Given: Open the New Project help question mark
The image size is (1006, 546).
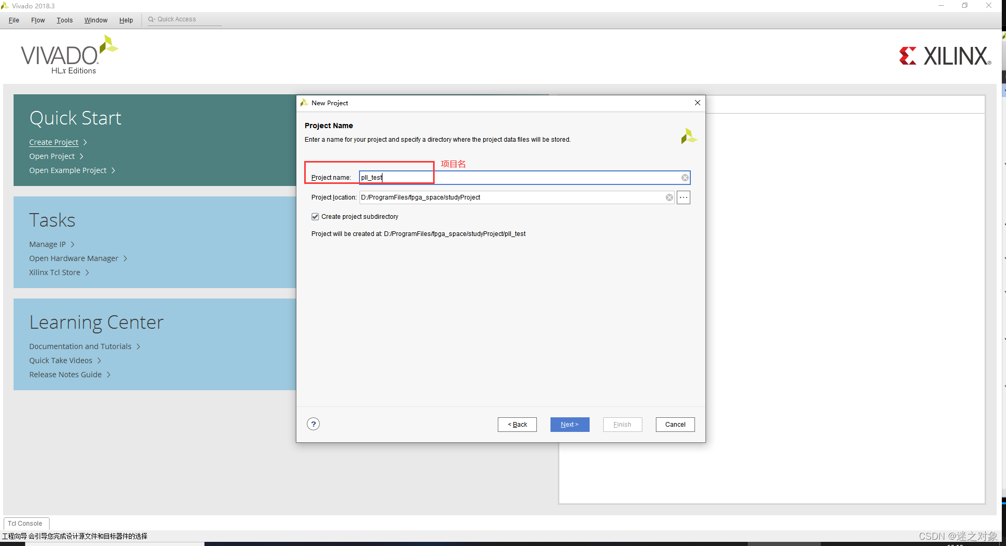Looking at the screenshot, I should [313, 424].
